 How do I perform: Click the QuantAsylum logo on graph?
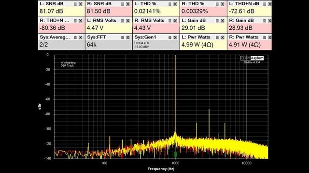tap(252, 58)
